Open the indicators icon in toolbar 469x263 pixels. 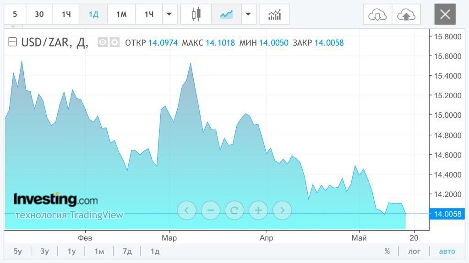tap(274, 14)
